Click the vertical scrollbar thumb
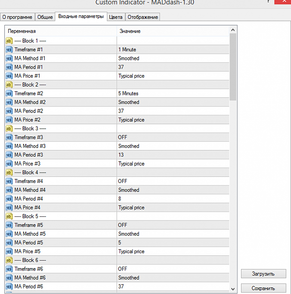Viewport: 291px width, 294px height. [233, 67]
